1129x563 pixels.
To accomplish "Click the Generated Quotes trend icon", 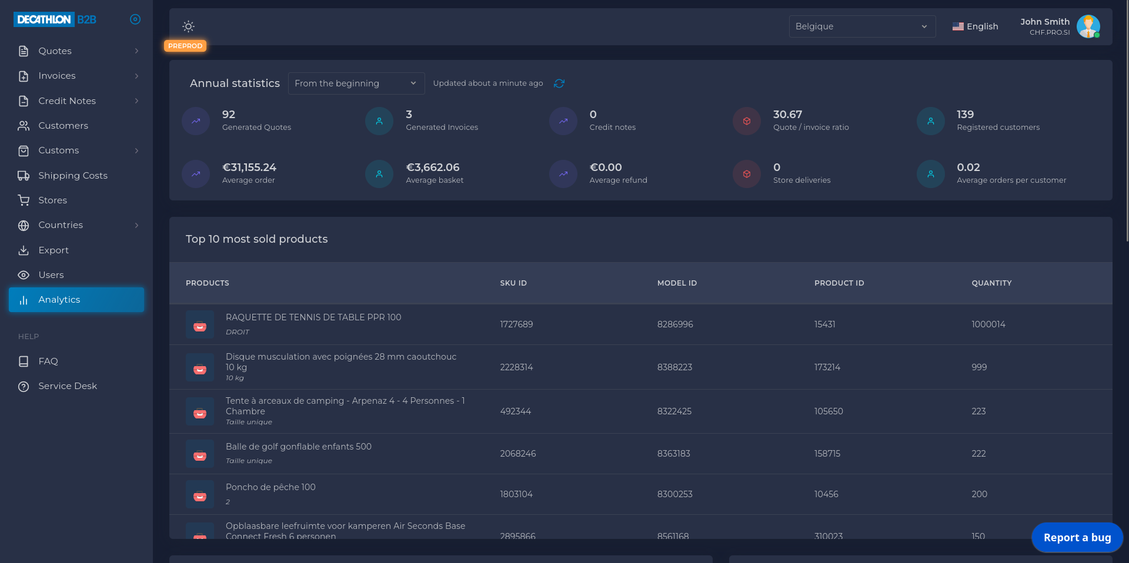I will coord(196,121).
